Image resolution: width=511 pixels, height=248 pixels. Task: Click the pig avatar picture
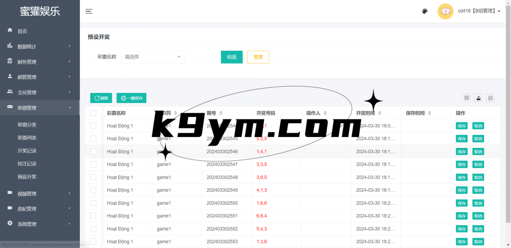(x=445, y=11)
